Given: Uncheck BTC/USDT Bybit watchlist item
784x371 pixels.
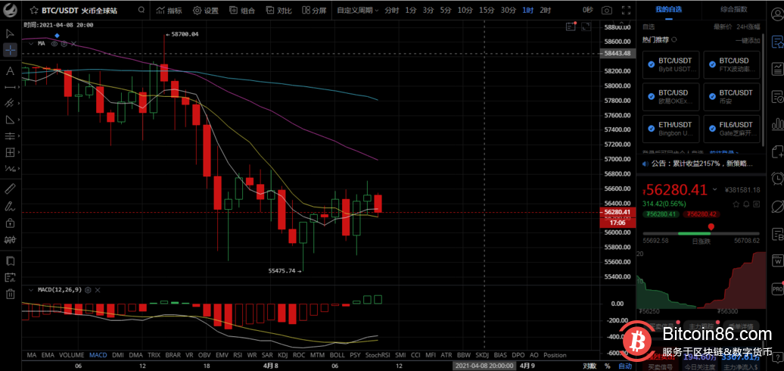Looking at the screenshot, I should click(651, 64).
